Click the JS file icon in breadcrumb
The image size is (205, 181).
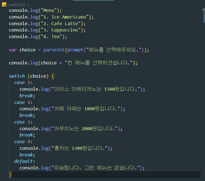4,5
